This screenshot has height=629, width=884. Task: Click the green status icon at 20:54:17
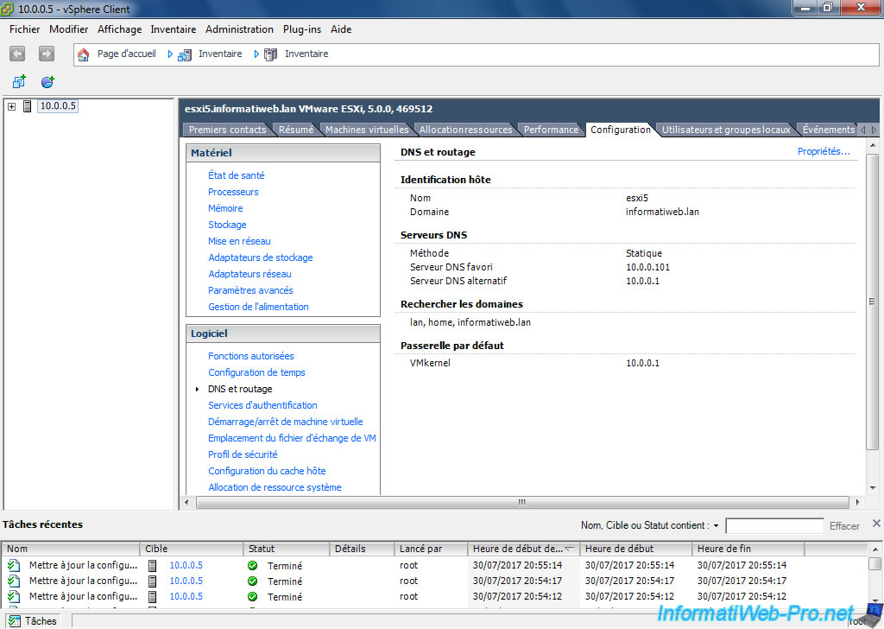pos(253,581)
